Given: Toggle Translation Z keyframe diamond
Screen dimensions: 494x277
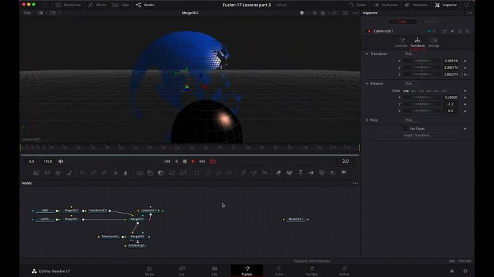Looking at the screenshot, I should click(465, 74).
